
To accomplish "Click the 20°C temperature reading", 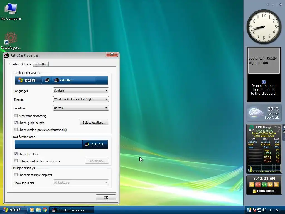I will click(x=273, y=109).
